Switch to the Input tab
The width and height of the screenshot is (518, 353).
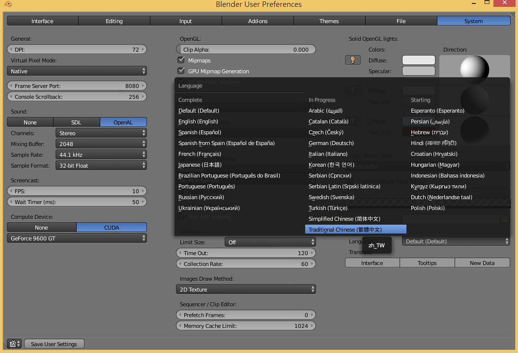(x=186, y=21)
